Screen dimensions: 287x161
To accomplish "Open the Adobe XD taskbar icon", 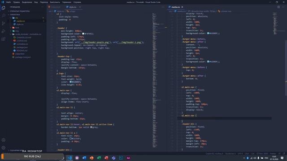I will pos(128,158).
